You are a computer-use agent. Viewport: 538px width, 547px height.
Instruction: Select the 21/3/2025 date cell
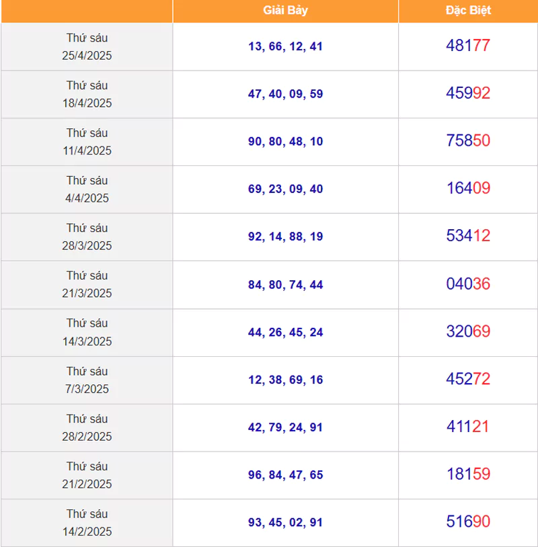coord(87,285)
